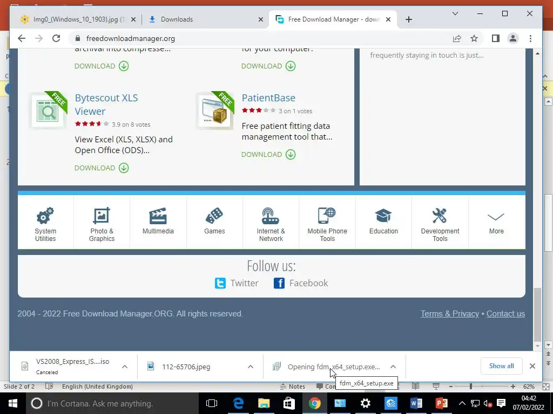Open options arrow for fdm_x64_setup.exe download

point(393,367)
